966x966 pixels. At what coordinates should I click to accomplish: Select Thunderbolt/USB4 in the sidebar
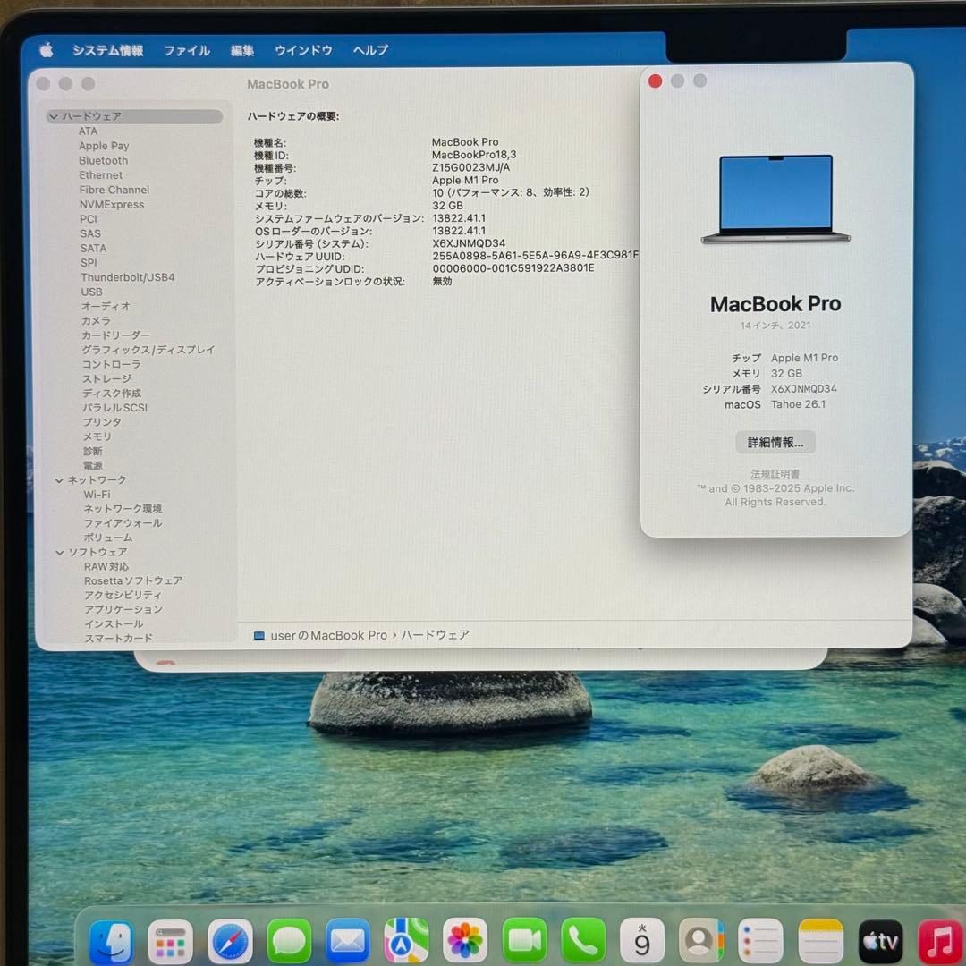coord(128,278)
